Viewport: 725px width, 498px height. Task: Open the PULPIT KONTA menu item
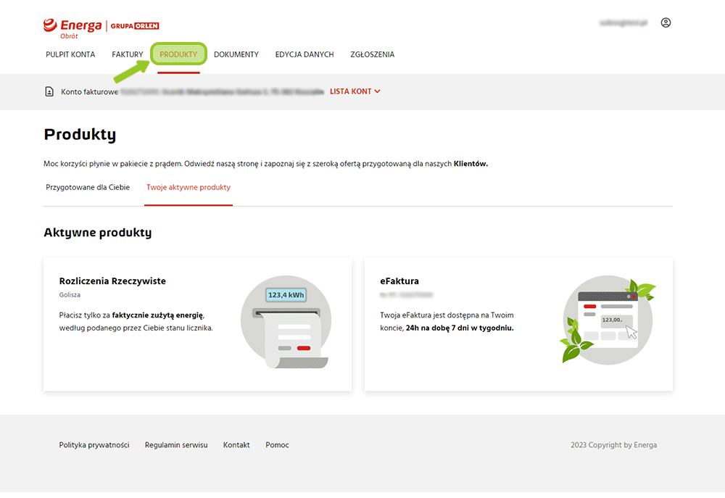click(70, 54)
